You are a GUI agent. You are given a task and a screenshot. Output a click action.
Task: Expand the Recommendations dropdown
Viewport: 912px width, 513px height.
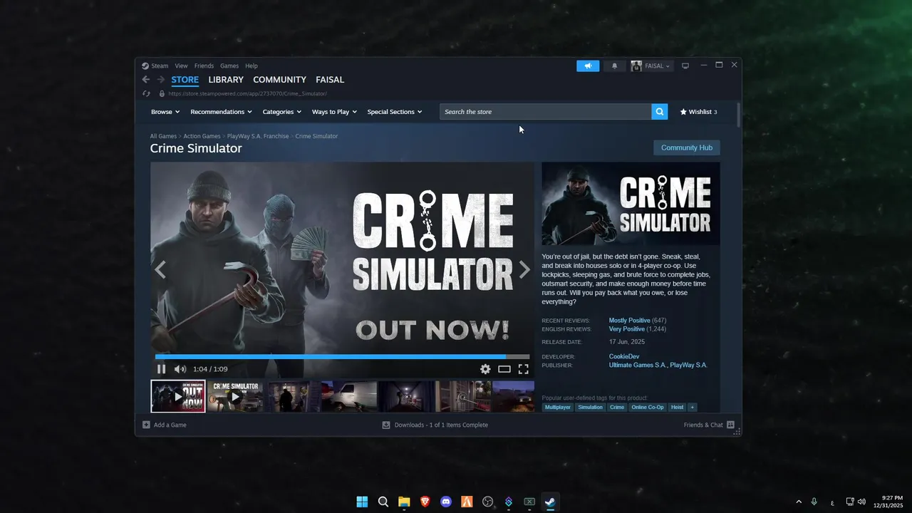pos(221,112)
